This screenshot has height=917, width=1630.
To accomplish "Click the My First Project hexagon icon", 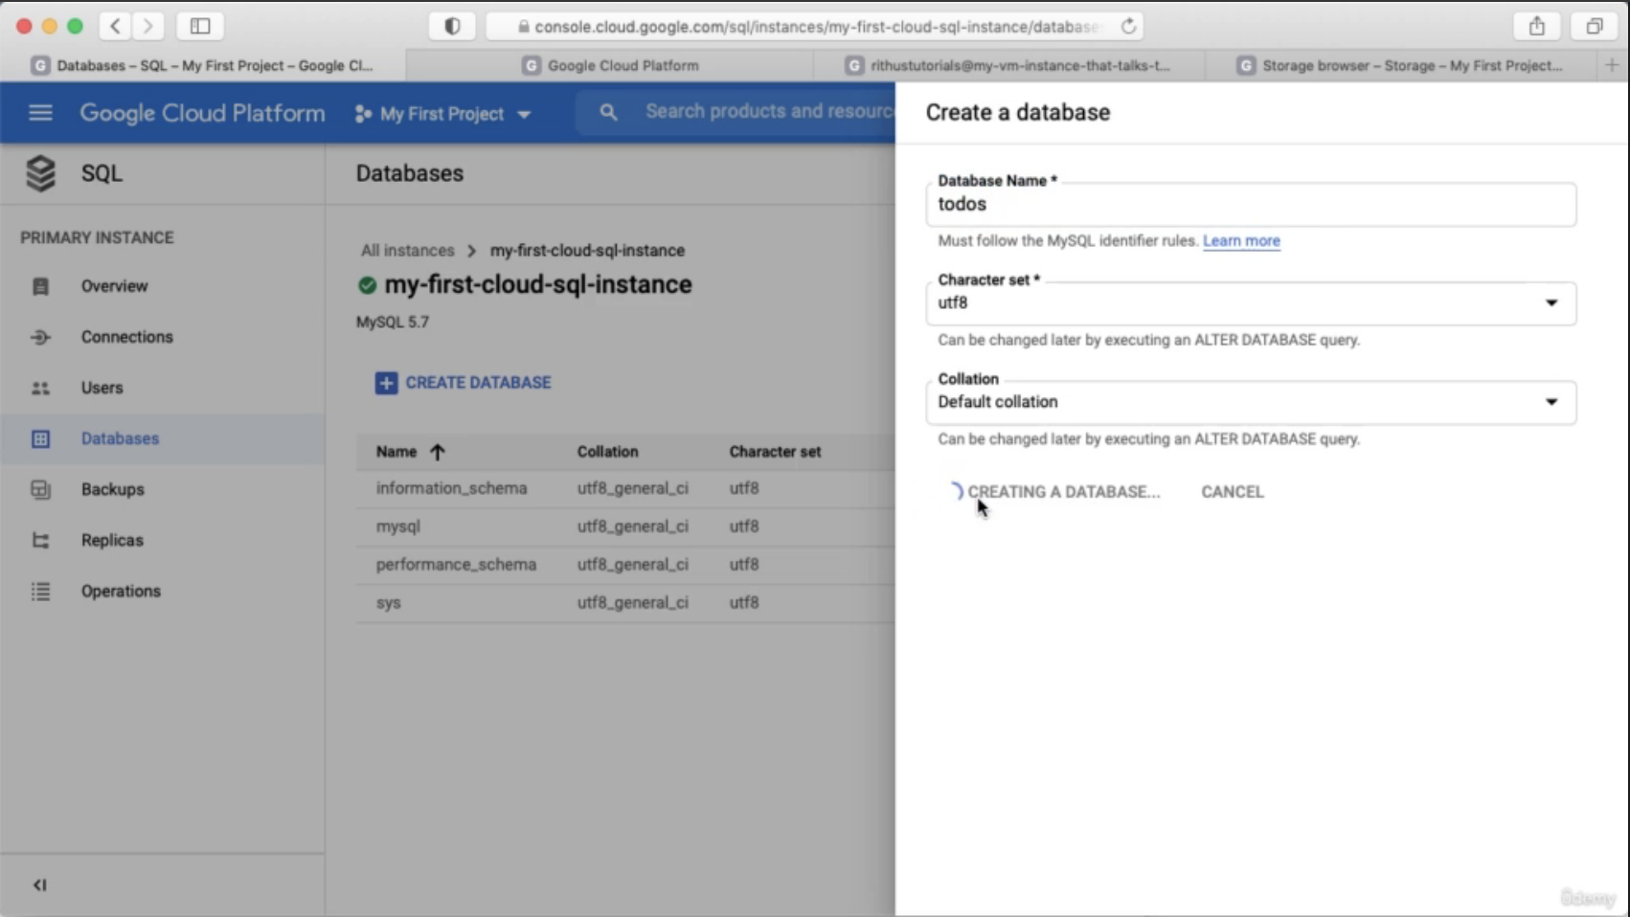I will [x=363, y=114].
